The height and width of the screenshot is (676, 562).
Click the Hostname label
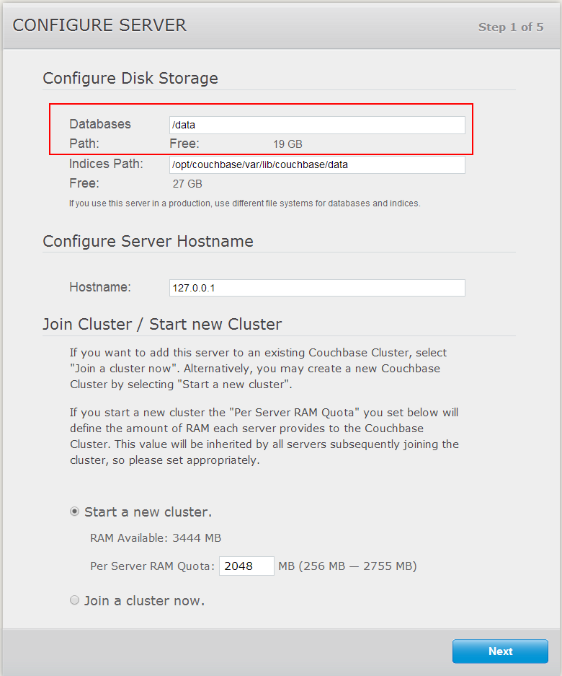tap(100, 287)
